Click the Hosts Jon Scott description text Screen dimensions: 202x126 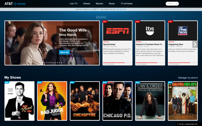pos(182,50)
